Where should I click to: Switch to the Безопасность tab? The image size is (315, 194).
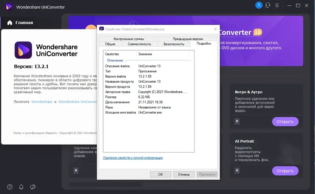pos(174,44)
